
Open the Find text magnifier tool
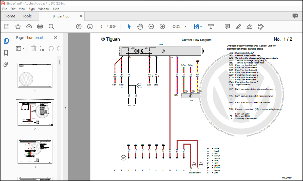(x=51, y=27)
